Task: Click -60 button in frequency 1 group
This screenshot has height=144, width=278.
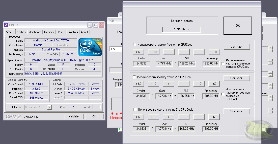Action: (x=214, y=52)
